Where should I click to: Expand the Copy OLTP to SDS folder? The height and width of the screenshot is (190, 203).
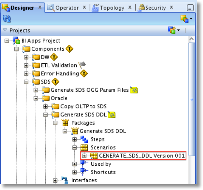pyautogui.click(x=45, y=106)
